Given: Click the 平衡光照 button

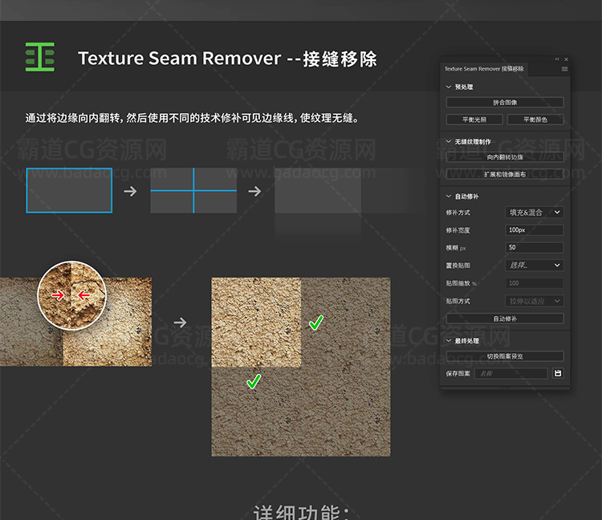Looking at the screenshot, I should click(x=474, y=120).
